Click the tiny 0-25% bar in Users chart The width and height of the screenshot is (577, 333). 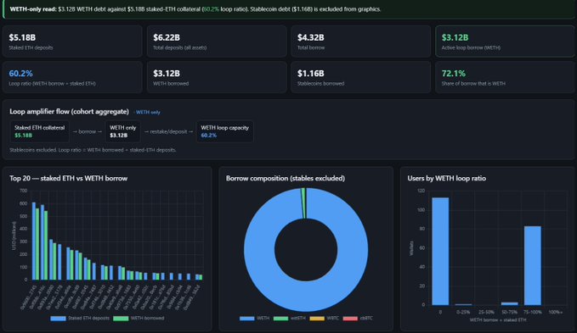tap(463, 304)
